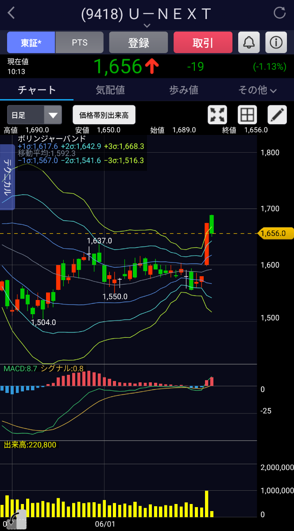294x531 pixels.
Task: Switch to the 歩み値 tab
Action: point(184,90)
